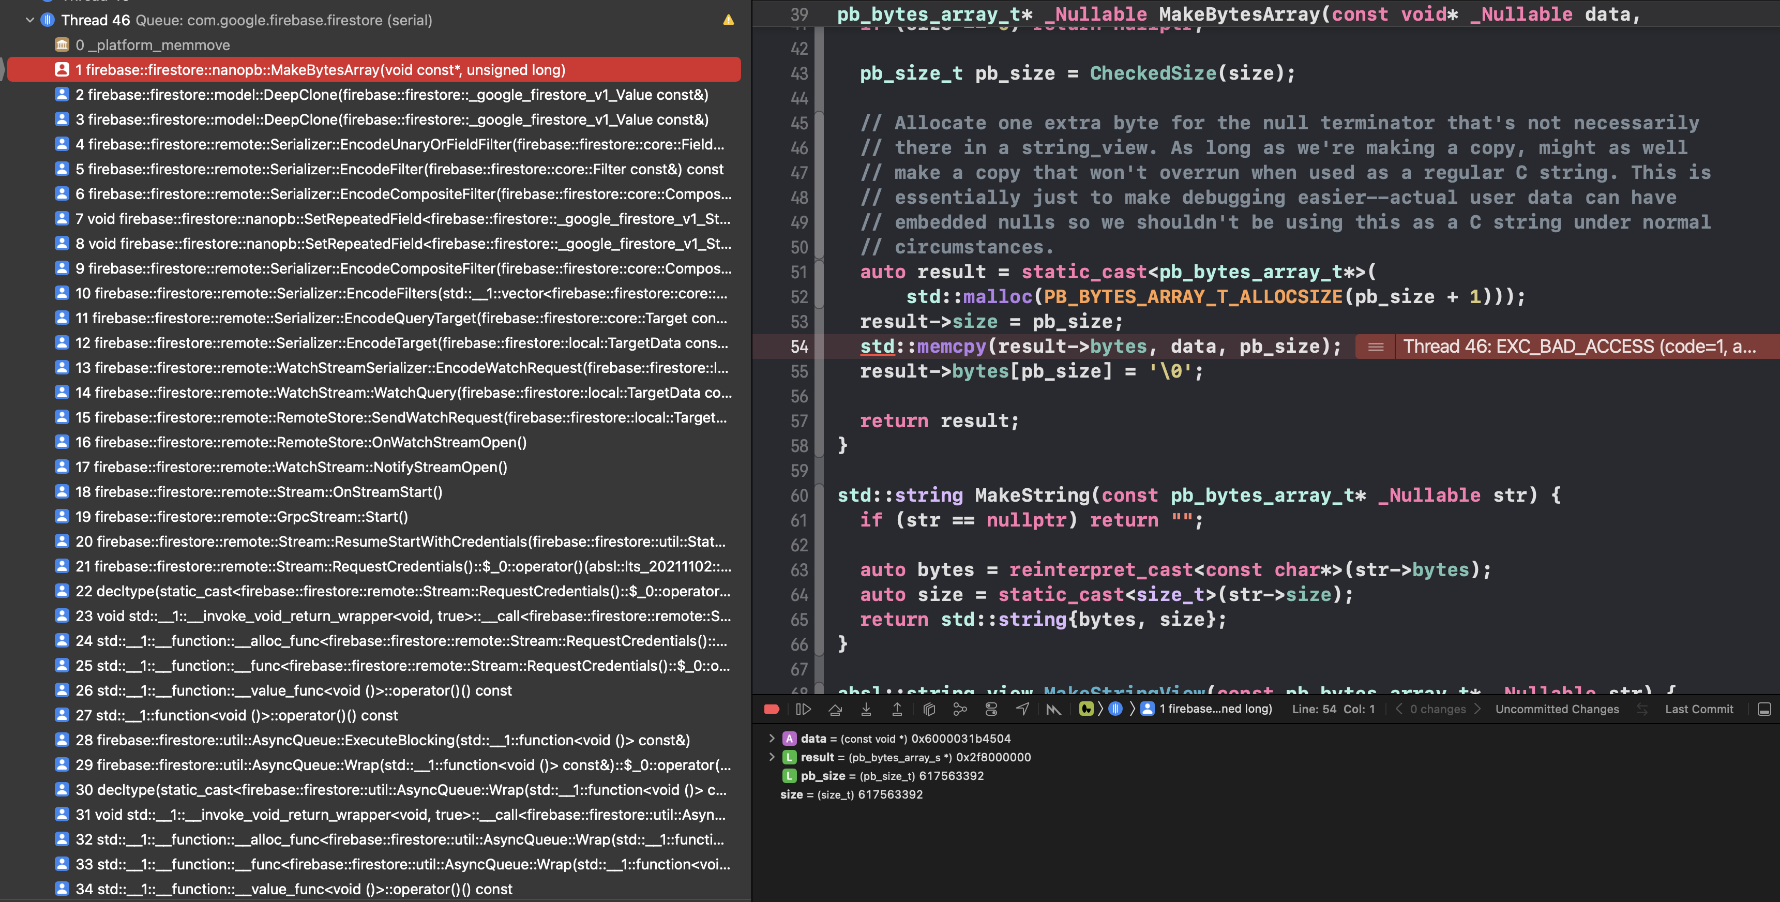1780x902 pixels.
Task: Select frame 3 model::DeepClone
Action: tap(373, 119)
